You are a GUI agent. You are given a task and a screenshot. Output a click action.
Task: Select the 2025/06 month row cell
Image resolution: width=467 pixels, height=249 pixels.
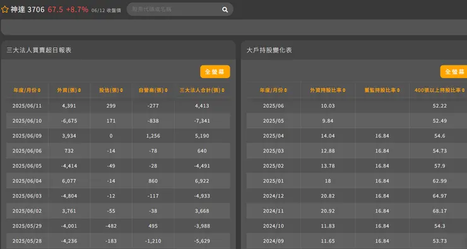pyautogui.click(x=273, y=106)
